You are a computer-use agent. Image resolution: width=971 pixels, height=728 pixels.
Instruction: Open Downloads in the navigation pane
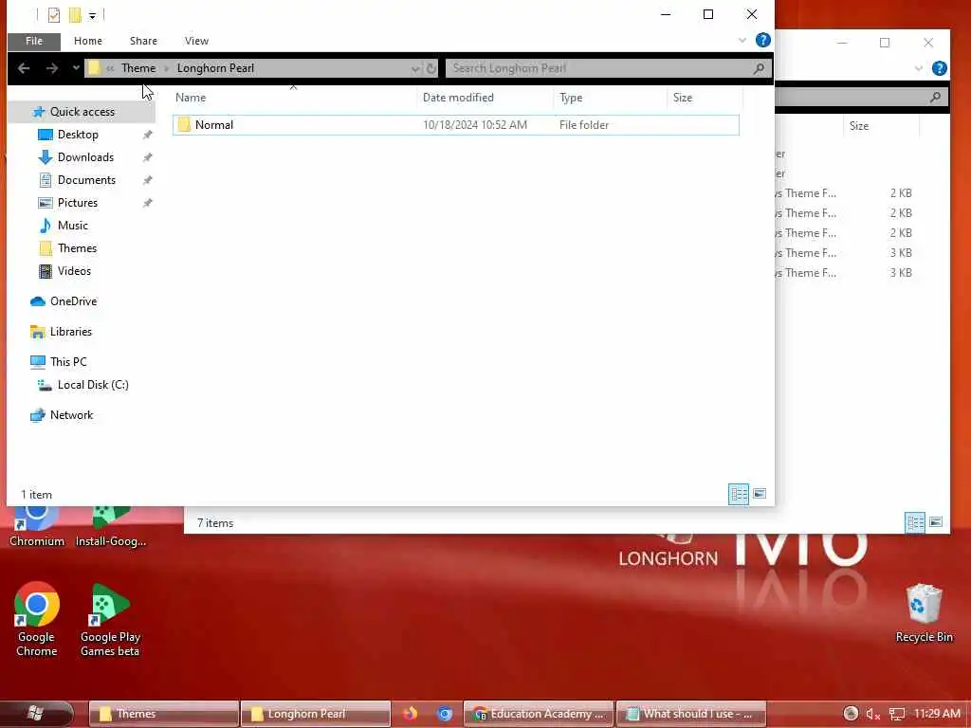tap(85, 157)
